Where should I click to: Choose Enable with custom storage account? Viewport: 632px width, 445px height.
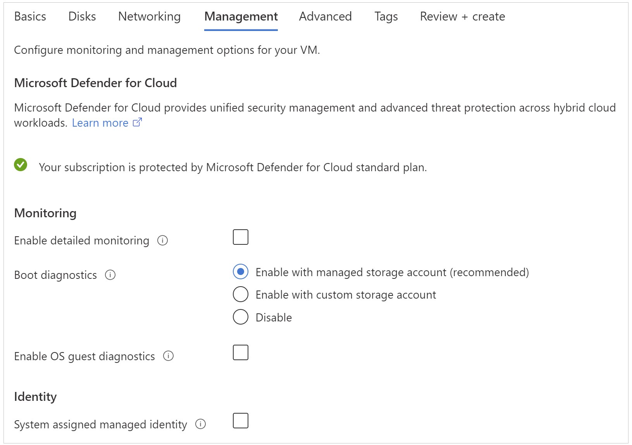[240, 294]
